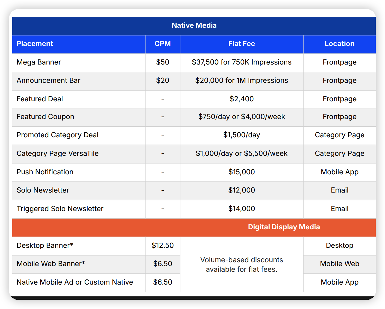The height and width of the screenshot is (309, 385).
Task: Select the Desktop location cell
Action: click(340, 246)
